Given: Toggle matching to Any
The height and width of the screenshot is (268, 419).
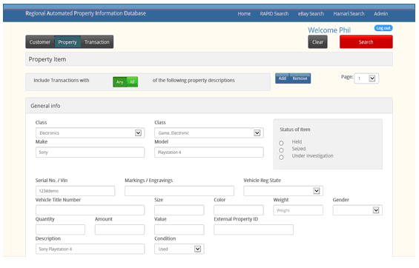Looking at the screenshot, I should click(119, 82).
